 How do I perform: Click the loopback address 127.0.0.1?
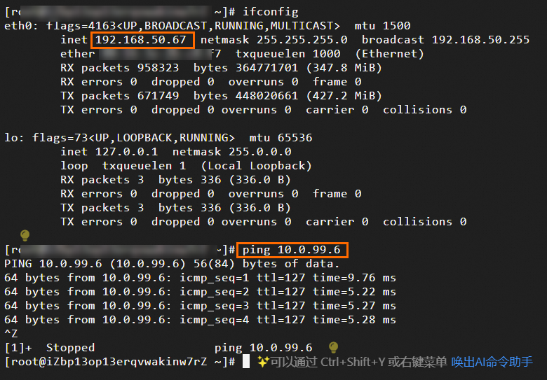(127, 152)
